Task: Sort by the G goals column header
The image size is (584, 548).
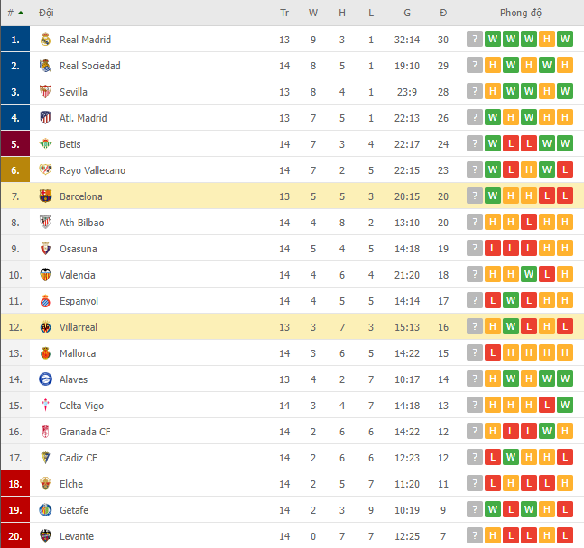Action: (407, 13)
